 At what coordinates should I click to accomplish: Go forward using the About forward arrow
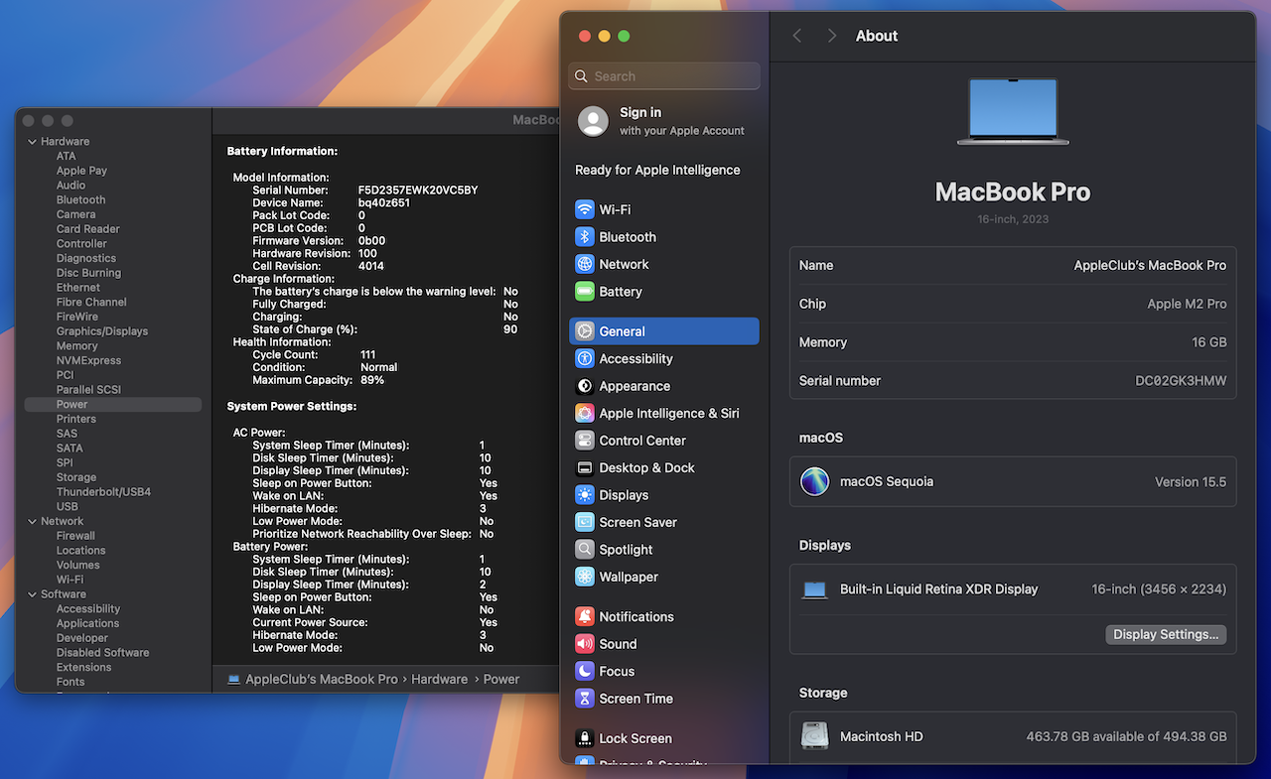point(831,36)
